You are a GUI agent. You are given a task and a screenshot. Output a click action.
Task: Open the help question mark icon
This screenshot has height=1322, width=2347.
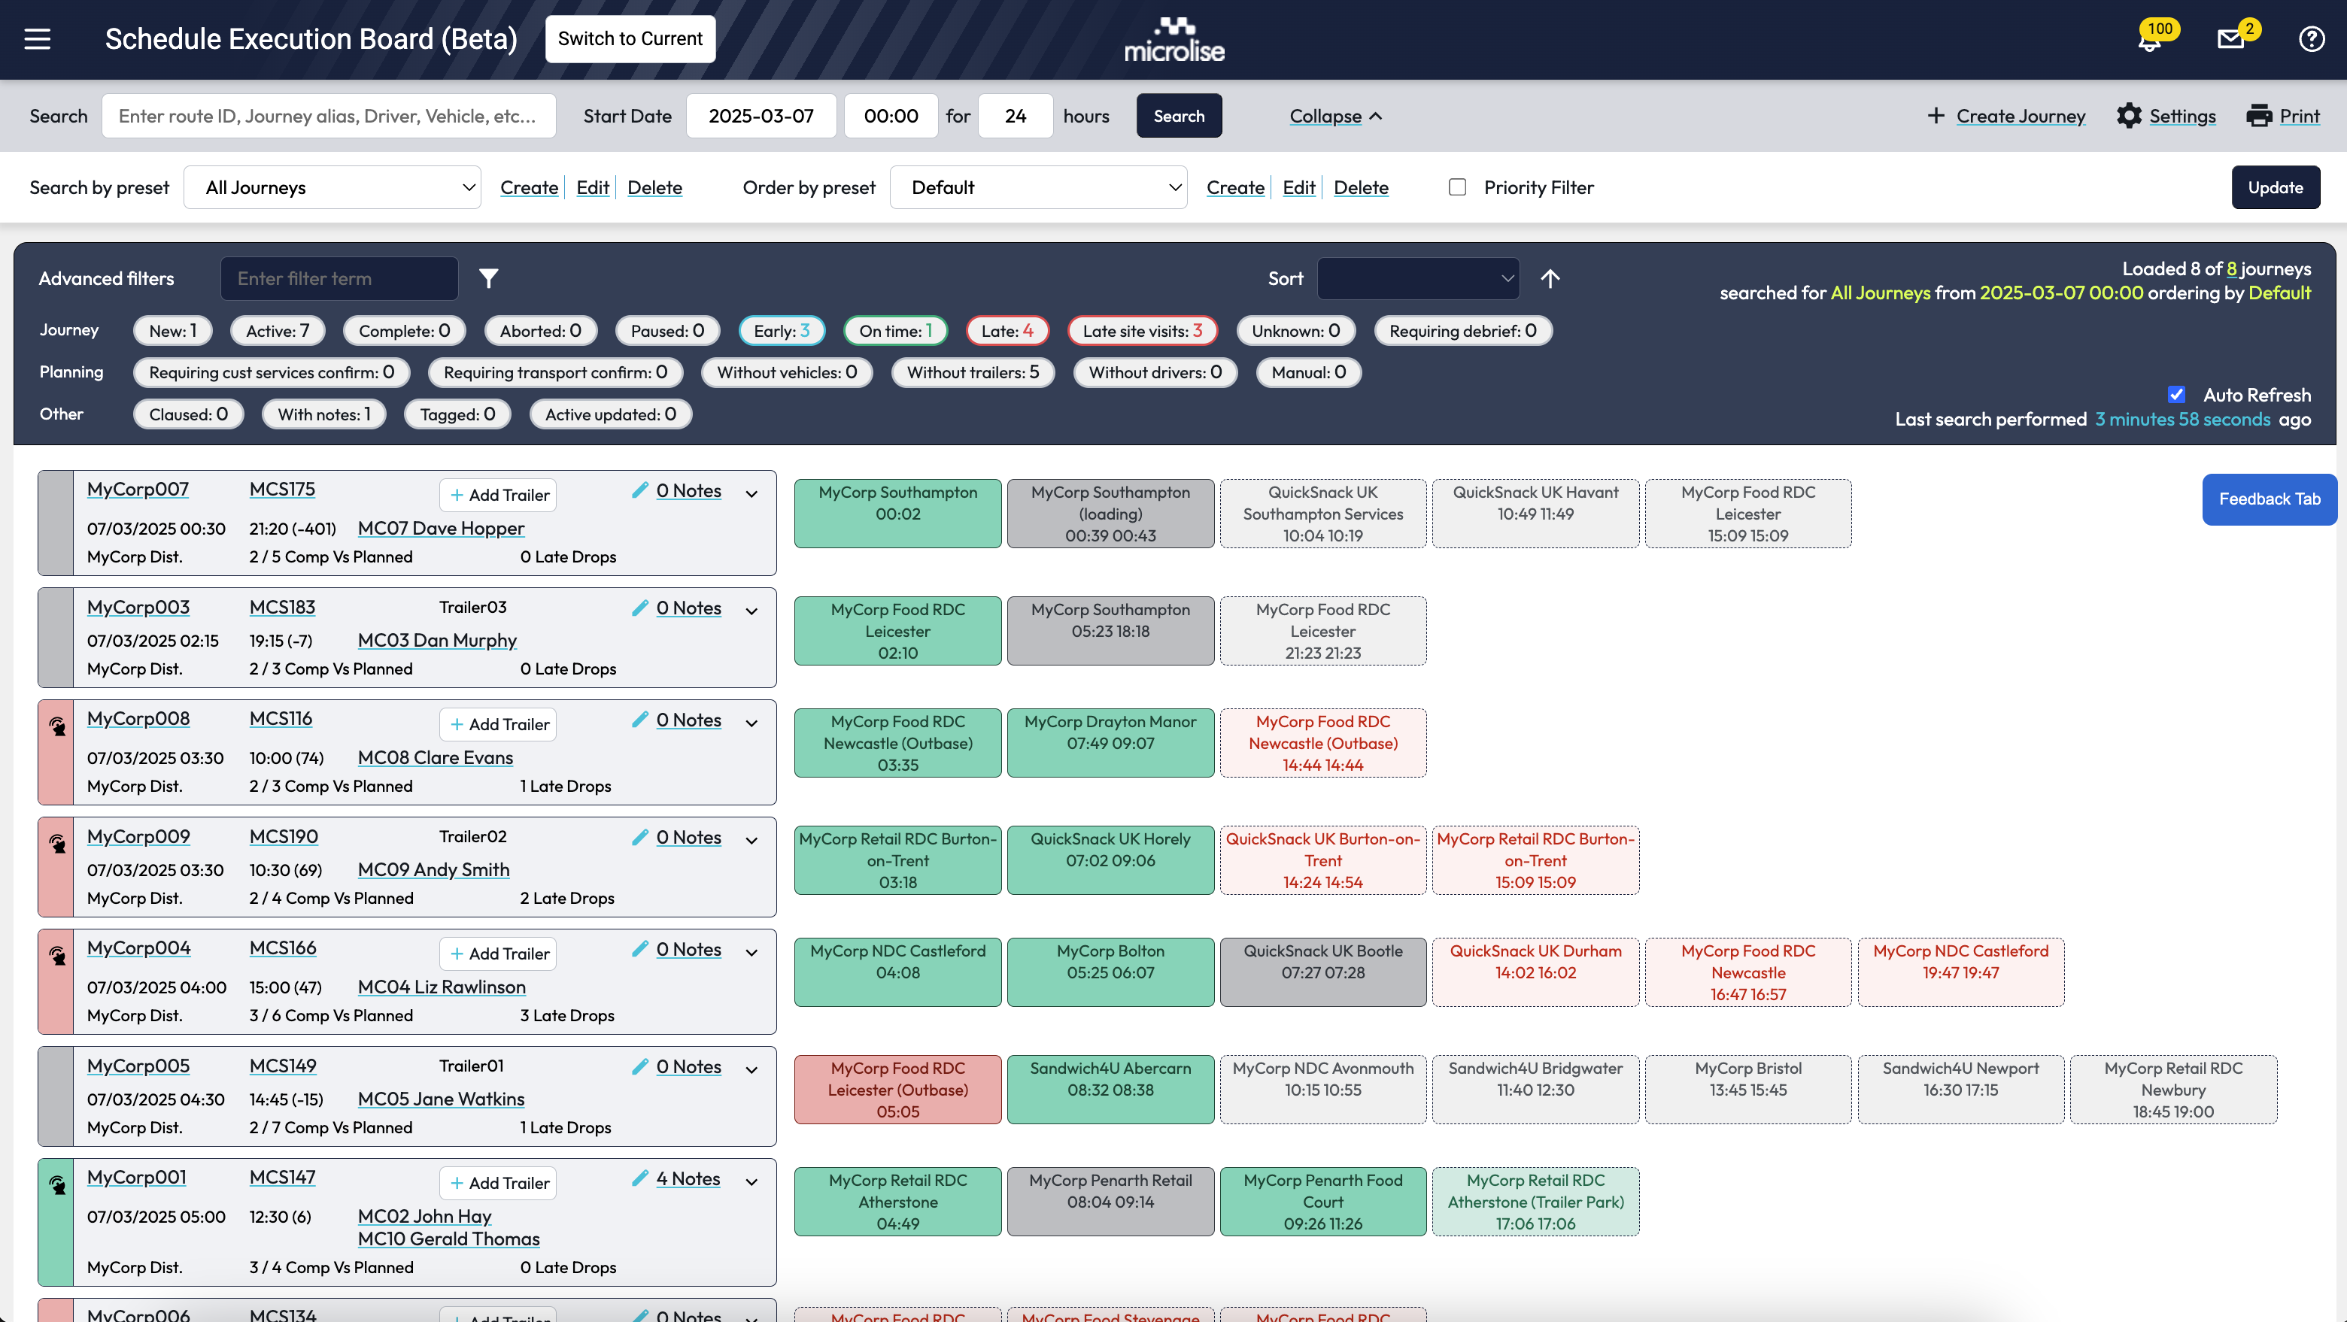pyautogui.click(x=2312, y=39)
